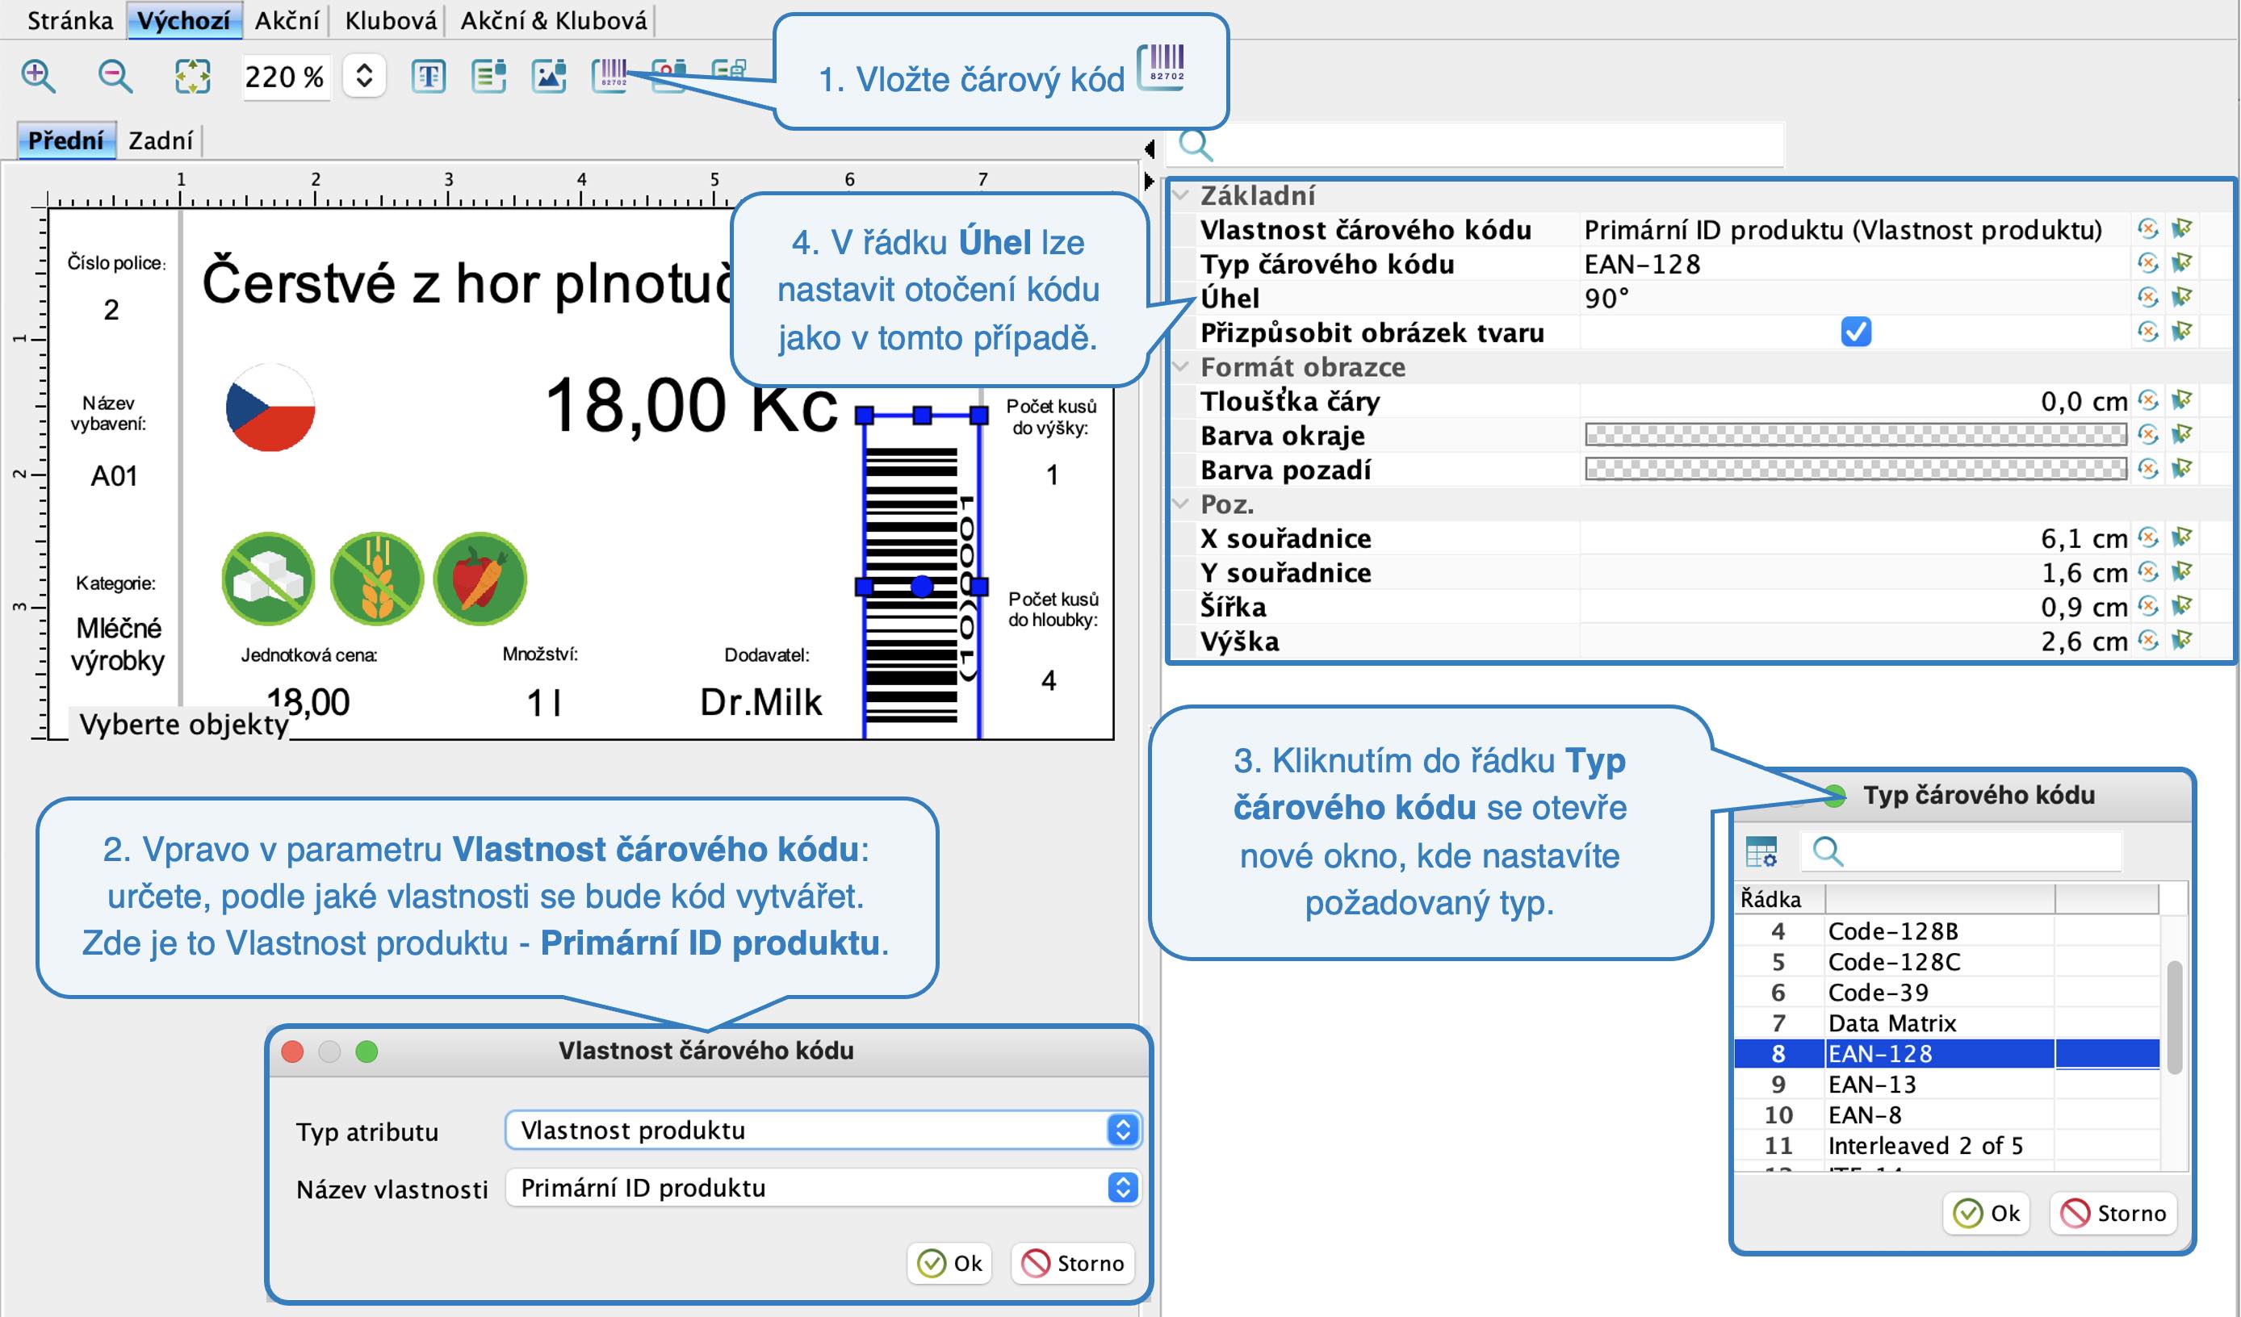
Task: Switch to the Zadní side tab
Action: point(161,140)
